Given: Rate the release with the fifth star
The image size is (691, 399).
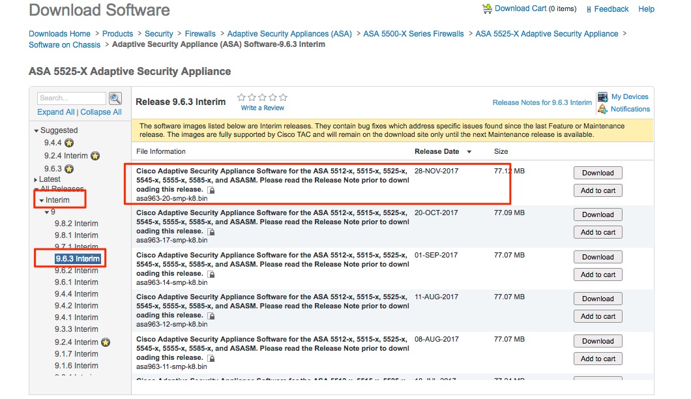Looking at the screenshot, I should (283, 98).
